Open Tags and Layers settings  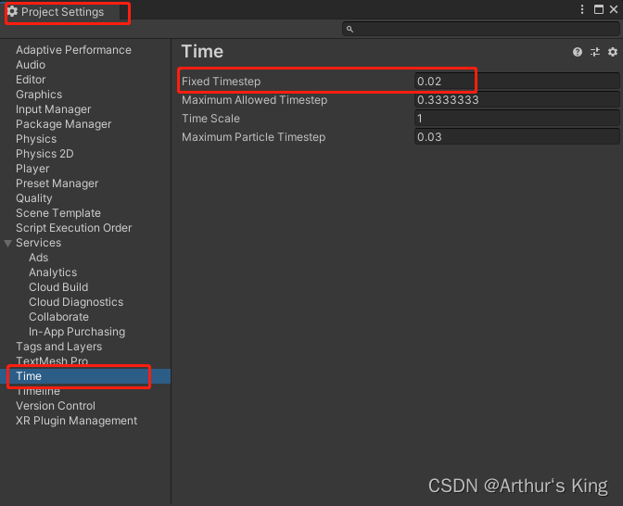[58, 347]
